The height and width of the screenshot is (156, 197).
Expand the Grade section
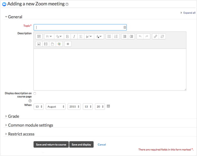coord(12,116)
